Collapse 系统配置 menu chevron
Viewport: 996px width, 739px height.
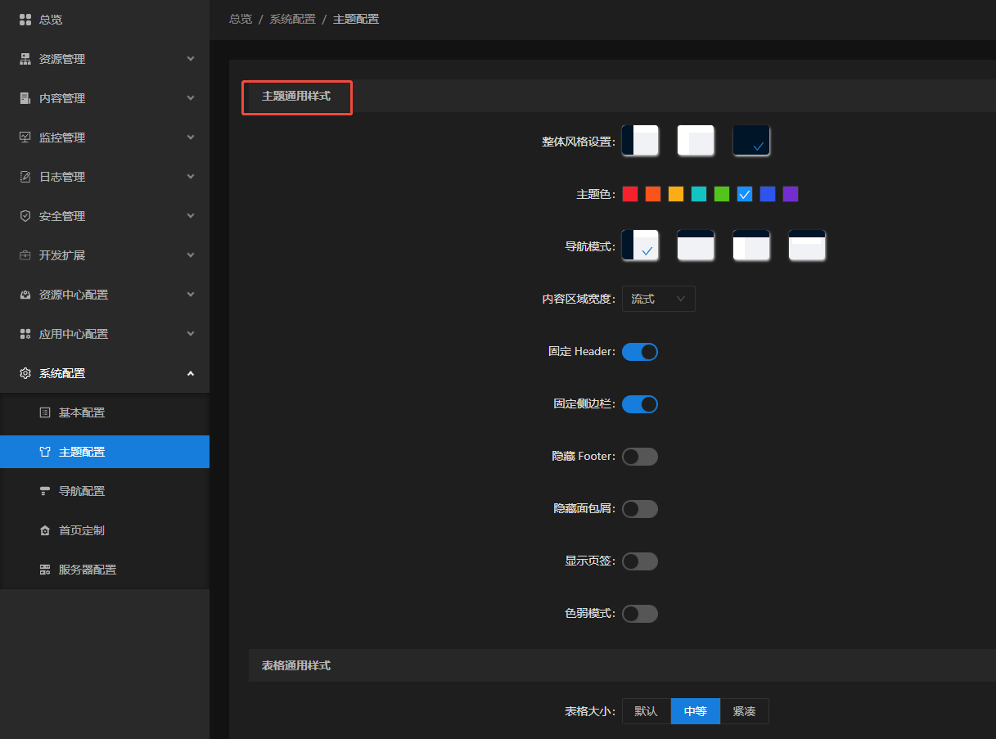coord(191,373)
